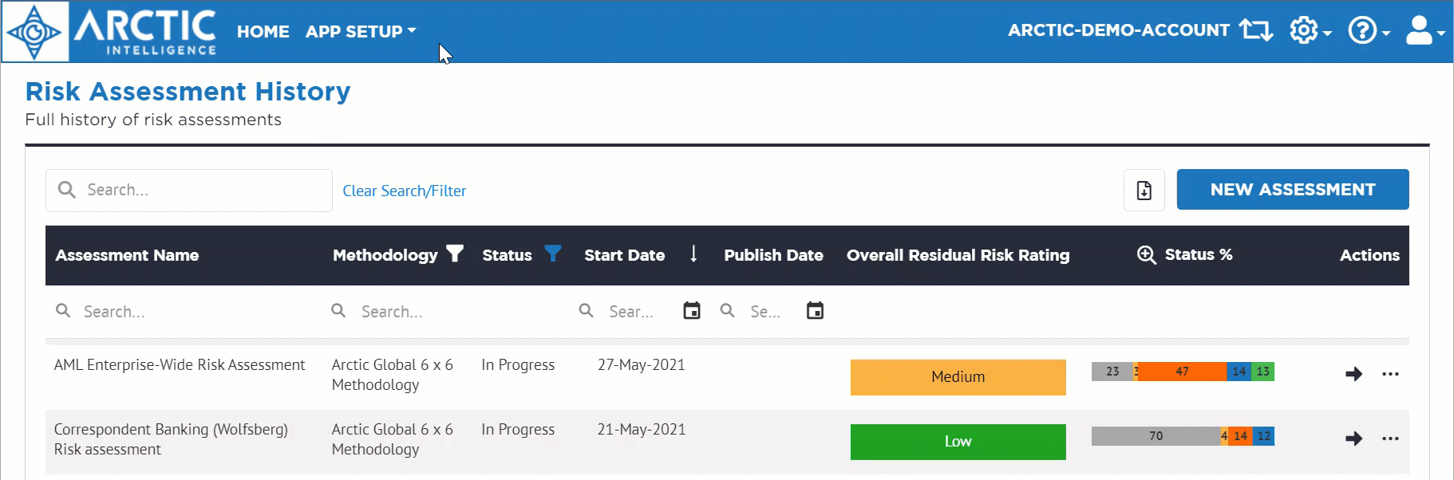This screenshot has height=480, width=1454.
Task: Click the Risk Assessment History page title
Action: [188, 92]
